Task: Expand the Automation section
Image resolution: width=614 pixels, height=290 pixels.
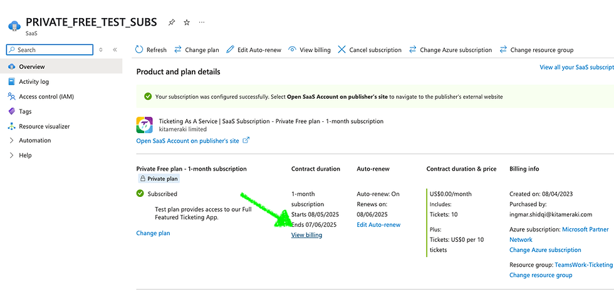Action: click(61, 140)
